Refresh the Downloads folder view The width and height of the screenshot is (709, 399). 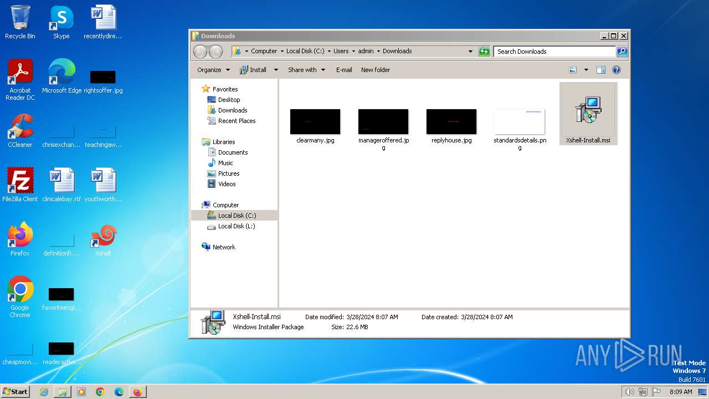(484, 52)
